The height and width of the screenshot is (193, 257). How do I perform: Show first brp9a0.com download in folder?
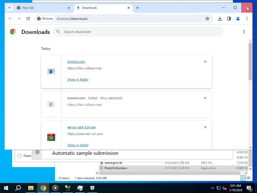pyautogui.click(x=78, y=79)
